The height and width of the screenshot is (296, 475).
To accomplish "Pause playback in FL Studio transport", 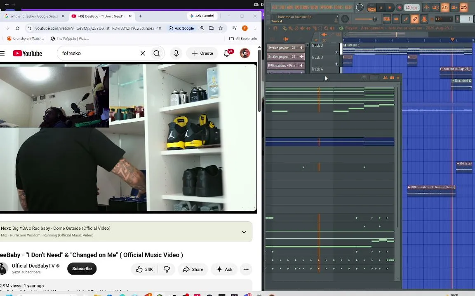I will pyautogui.click(x=381, y=7).
